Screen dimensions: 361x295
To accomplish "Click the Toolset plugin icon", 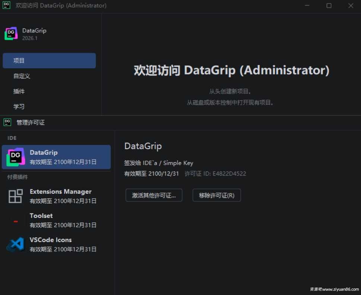I will tap(16, 221).
